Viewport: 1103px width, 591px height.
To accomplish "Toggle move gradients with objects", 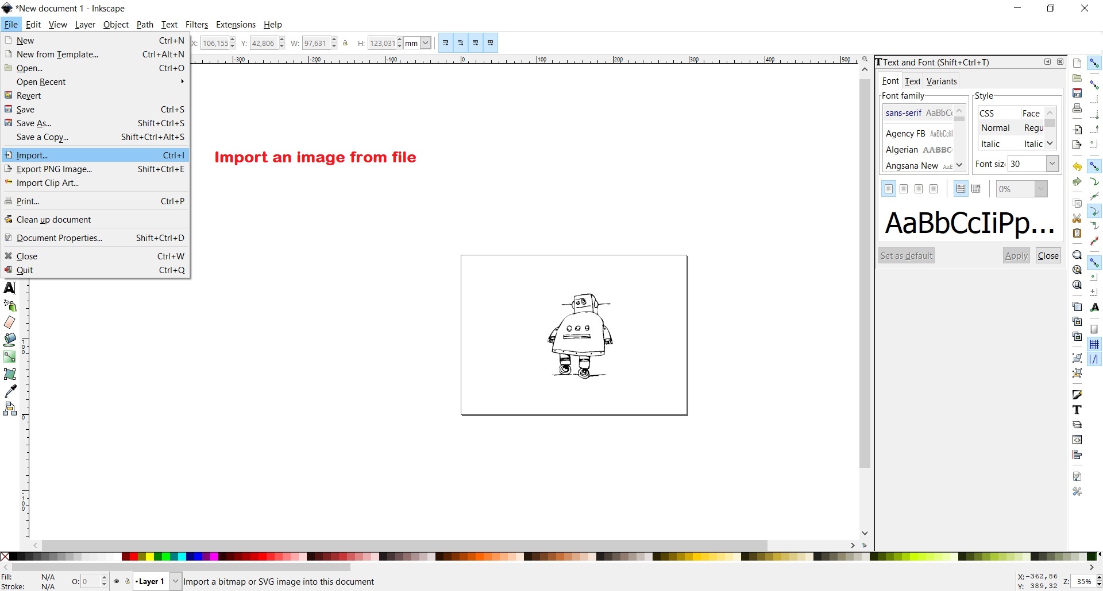I will [476, 43].
